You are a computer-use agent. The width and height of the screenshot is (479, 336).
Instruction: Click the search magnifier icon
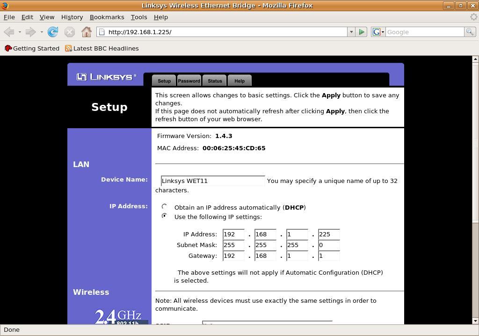pyautogui.click(x=470, y=32)
